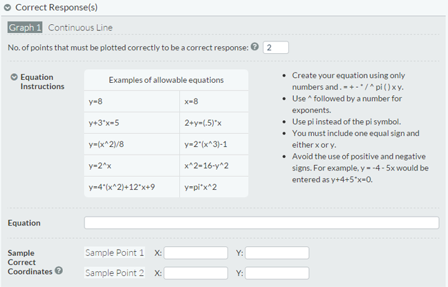Click the x=8 example cell
The image size is (448, 287).
click(214, 101)
